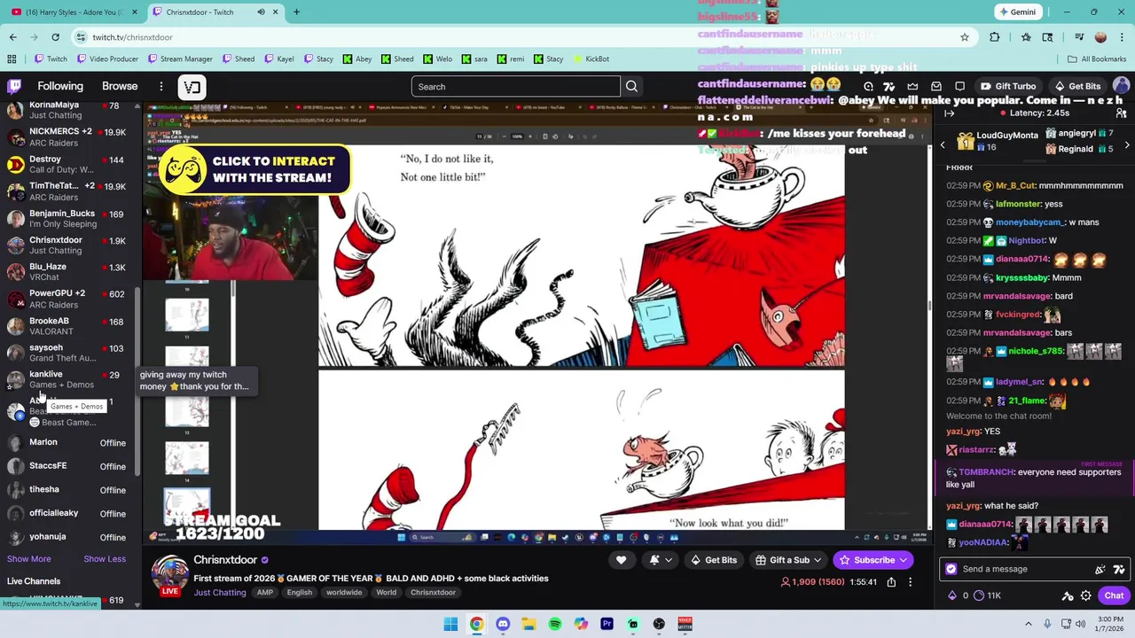Screen dimensions: 1135x638
Task: Click the purple Chat send button
Action: 1114,595
